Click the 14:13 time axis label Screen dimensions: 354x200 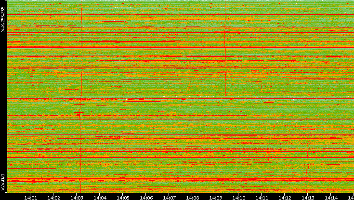click(308, 198)
